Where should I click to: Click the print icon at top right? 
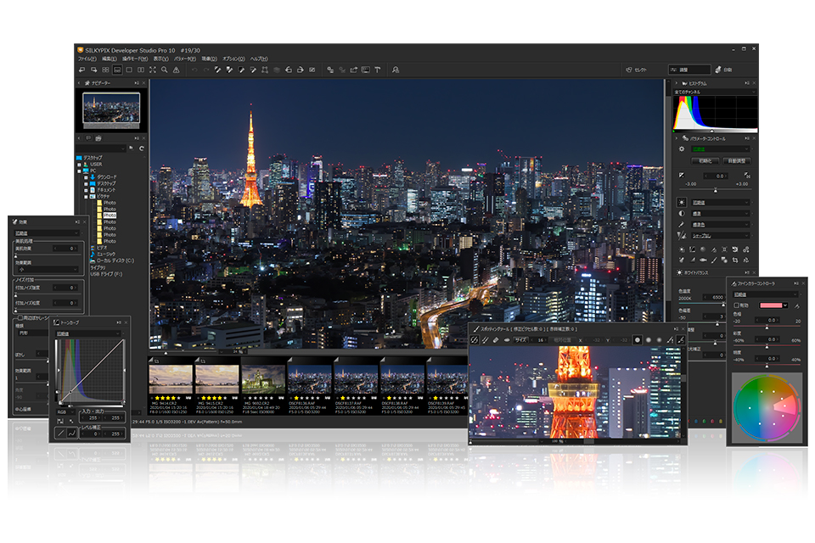point(718,70)
